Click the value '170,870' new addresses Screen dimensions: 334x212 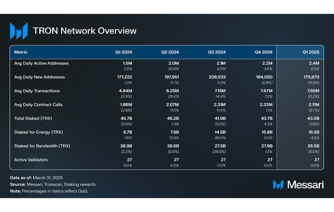(x=311, y=77)
